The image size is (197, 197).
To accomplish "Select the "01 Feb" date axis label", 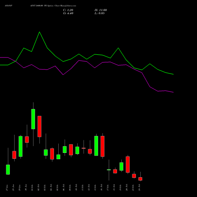I will [32, 188].
